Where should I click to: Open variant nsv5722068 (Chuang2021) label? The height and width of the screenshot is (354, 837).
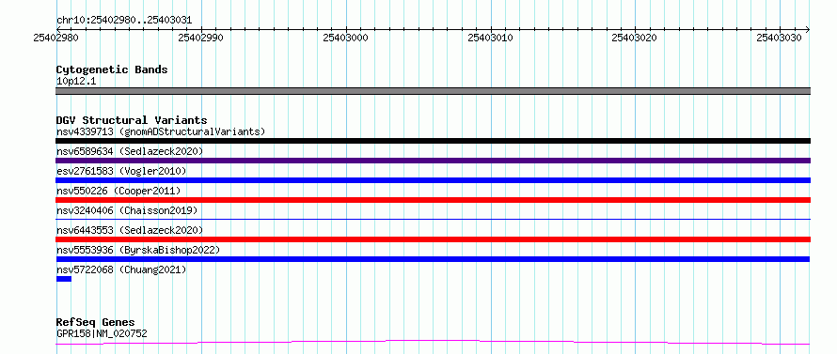(121, 269)
